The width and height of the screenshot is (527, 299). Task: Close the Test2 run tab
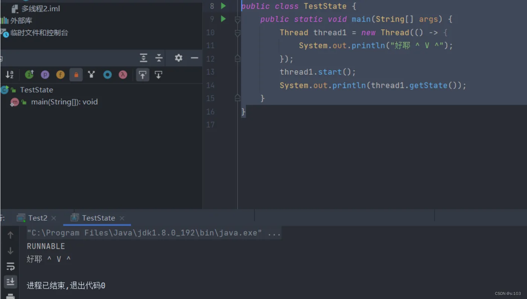54,218
